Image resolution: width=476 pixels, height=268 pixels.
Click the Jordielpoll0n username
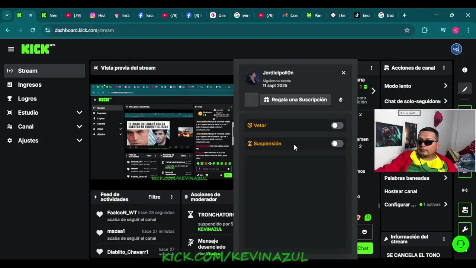(278, 73)
